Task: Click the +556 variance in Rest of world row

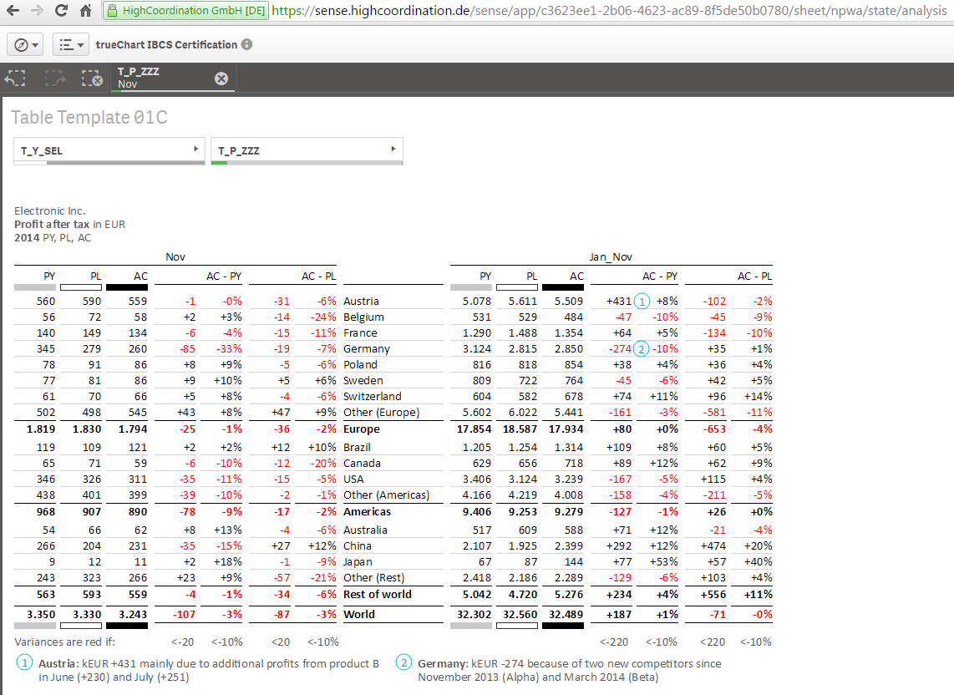Action: point(713,595)
